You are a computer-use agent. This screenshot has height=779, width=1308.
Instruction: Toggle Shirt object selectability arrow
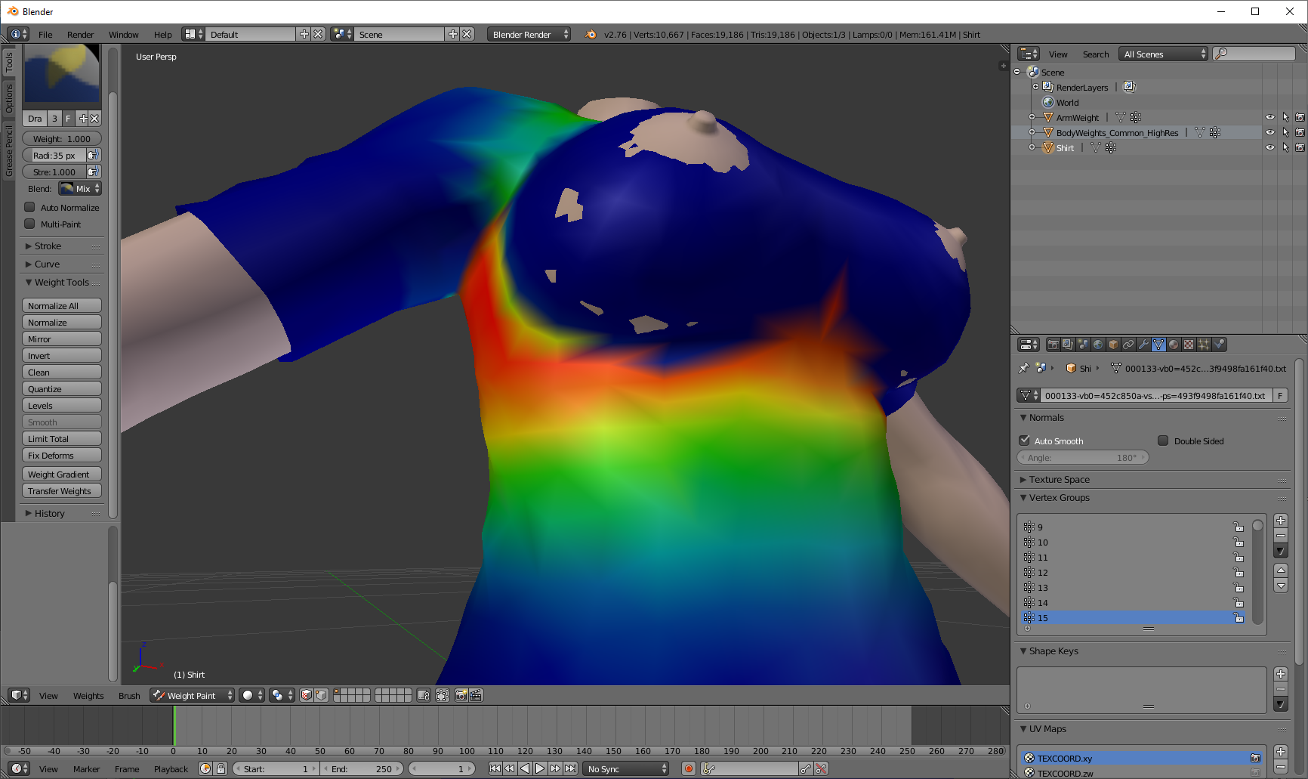pos(1285,148)
